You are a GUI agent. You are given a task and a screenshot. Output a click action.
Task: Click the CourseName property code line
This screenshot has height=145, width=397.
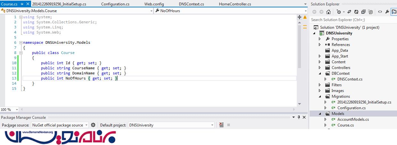point(84,68)
